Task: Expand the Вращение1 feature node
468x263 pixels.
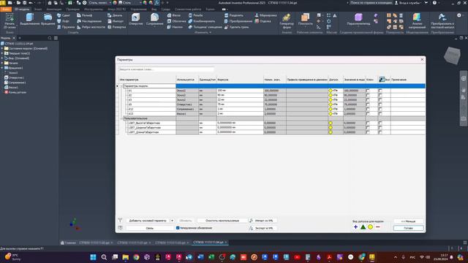Action: (x=2, y=68)
